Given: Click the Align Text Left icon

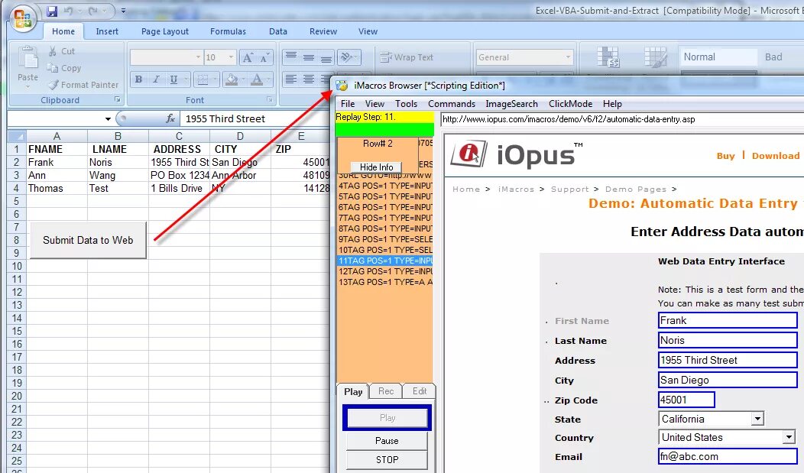Looking at the screenshot, I should pyautogui.click(x=290, y=79).
